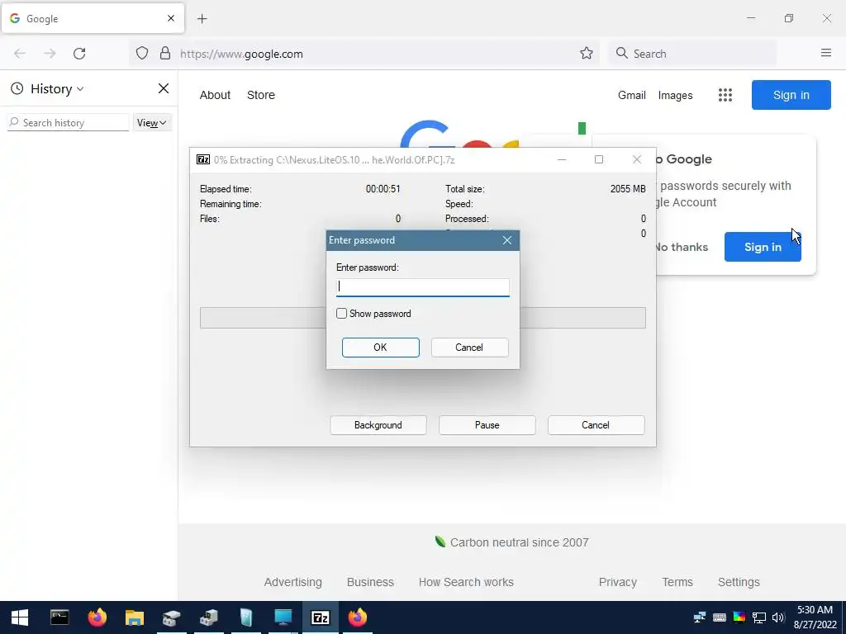Click the extraction progress bar
The image size is (846, 634).
(x=422, y=318)
